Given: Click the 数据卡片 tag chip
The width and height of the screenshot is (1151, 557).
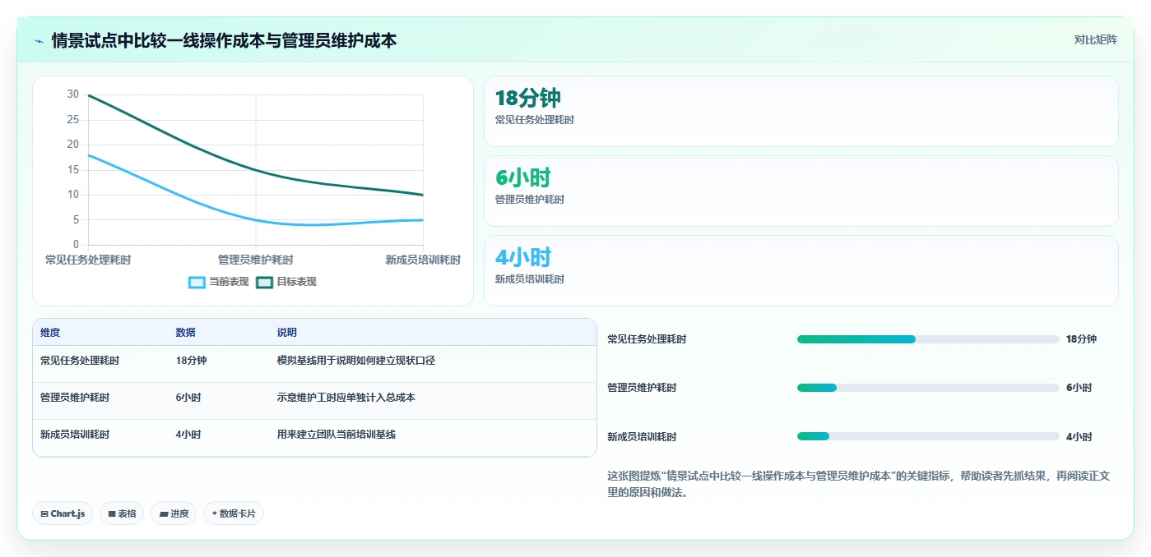Looking at the screenshot, I should click(x=234, y=513).
